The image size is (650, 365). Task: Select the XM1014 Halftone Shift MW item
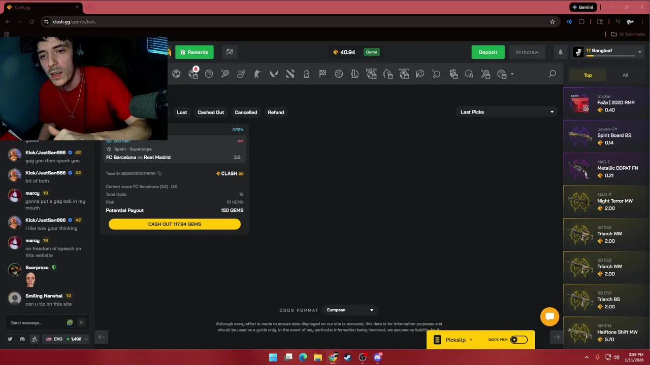[x=606, y=333]
